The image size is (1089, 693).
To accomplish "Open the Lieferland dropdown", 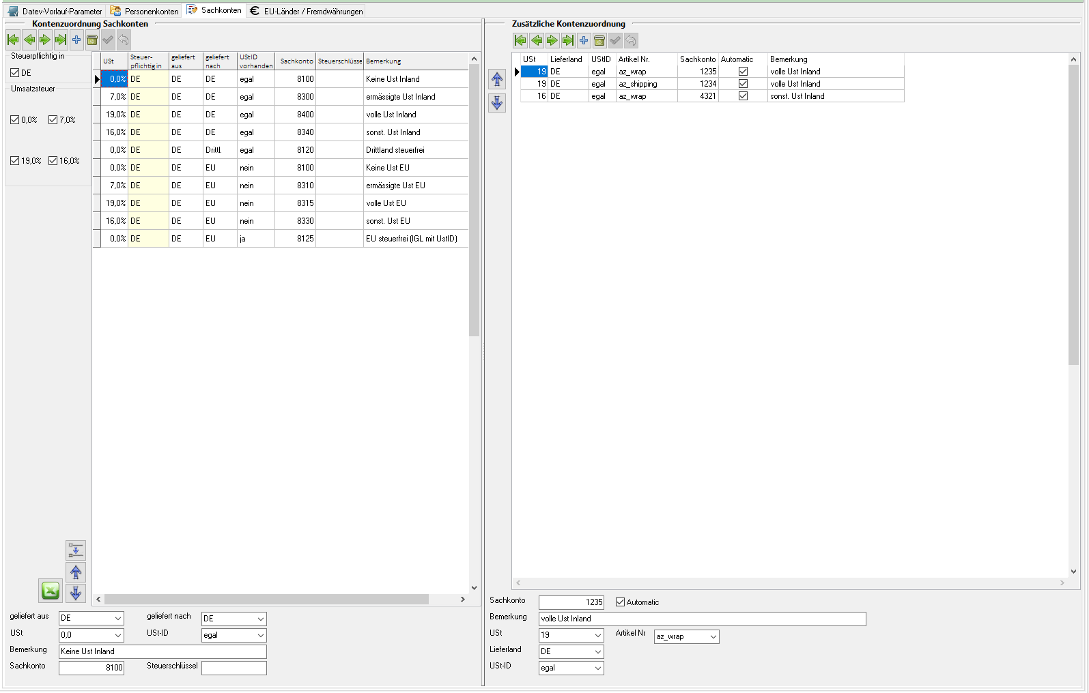I will (598, 652).
